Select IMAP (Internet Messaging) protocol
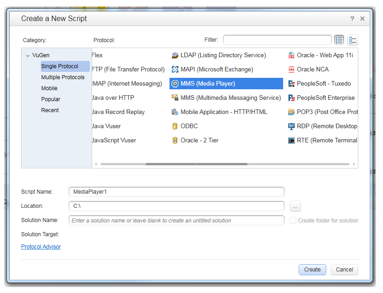Screen dimensions: 383x293 [x=127, y=84]
